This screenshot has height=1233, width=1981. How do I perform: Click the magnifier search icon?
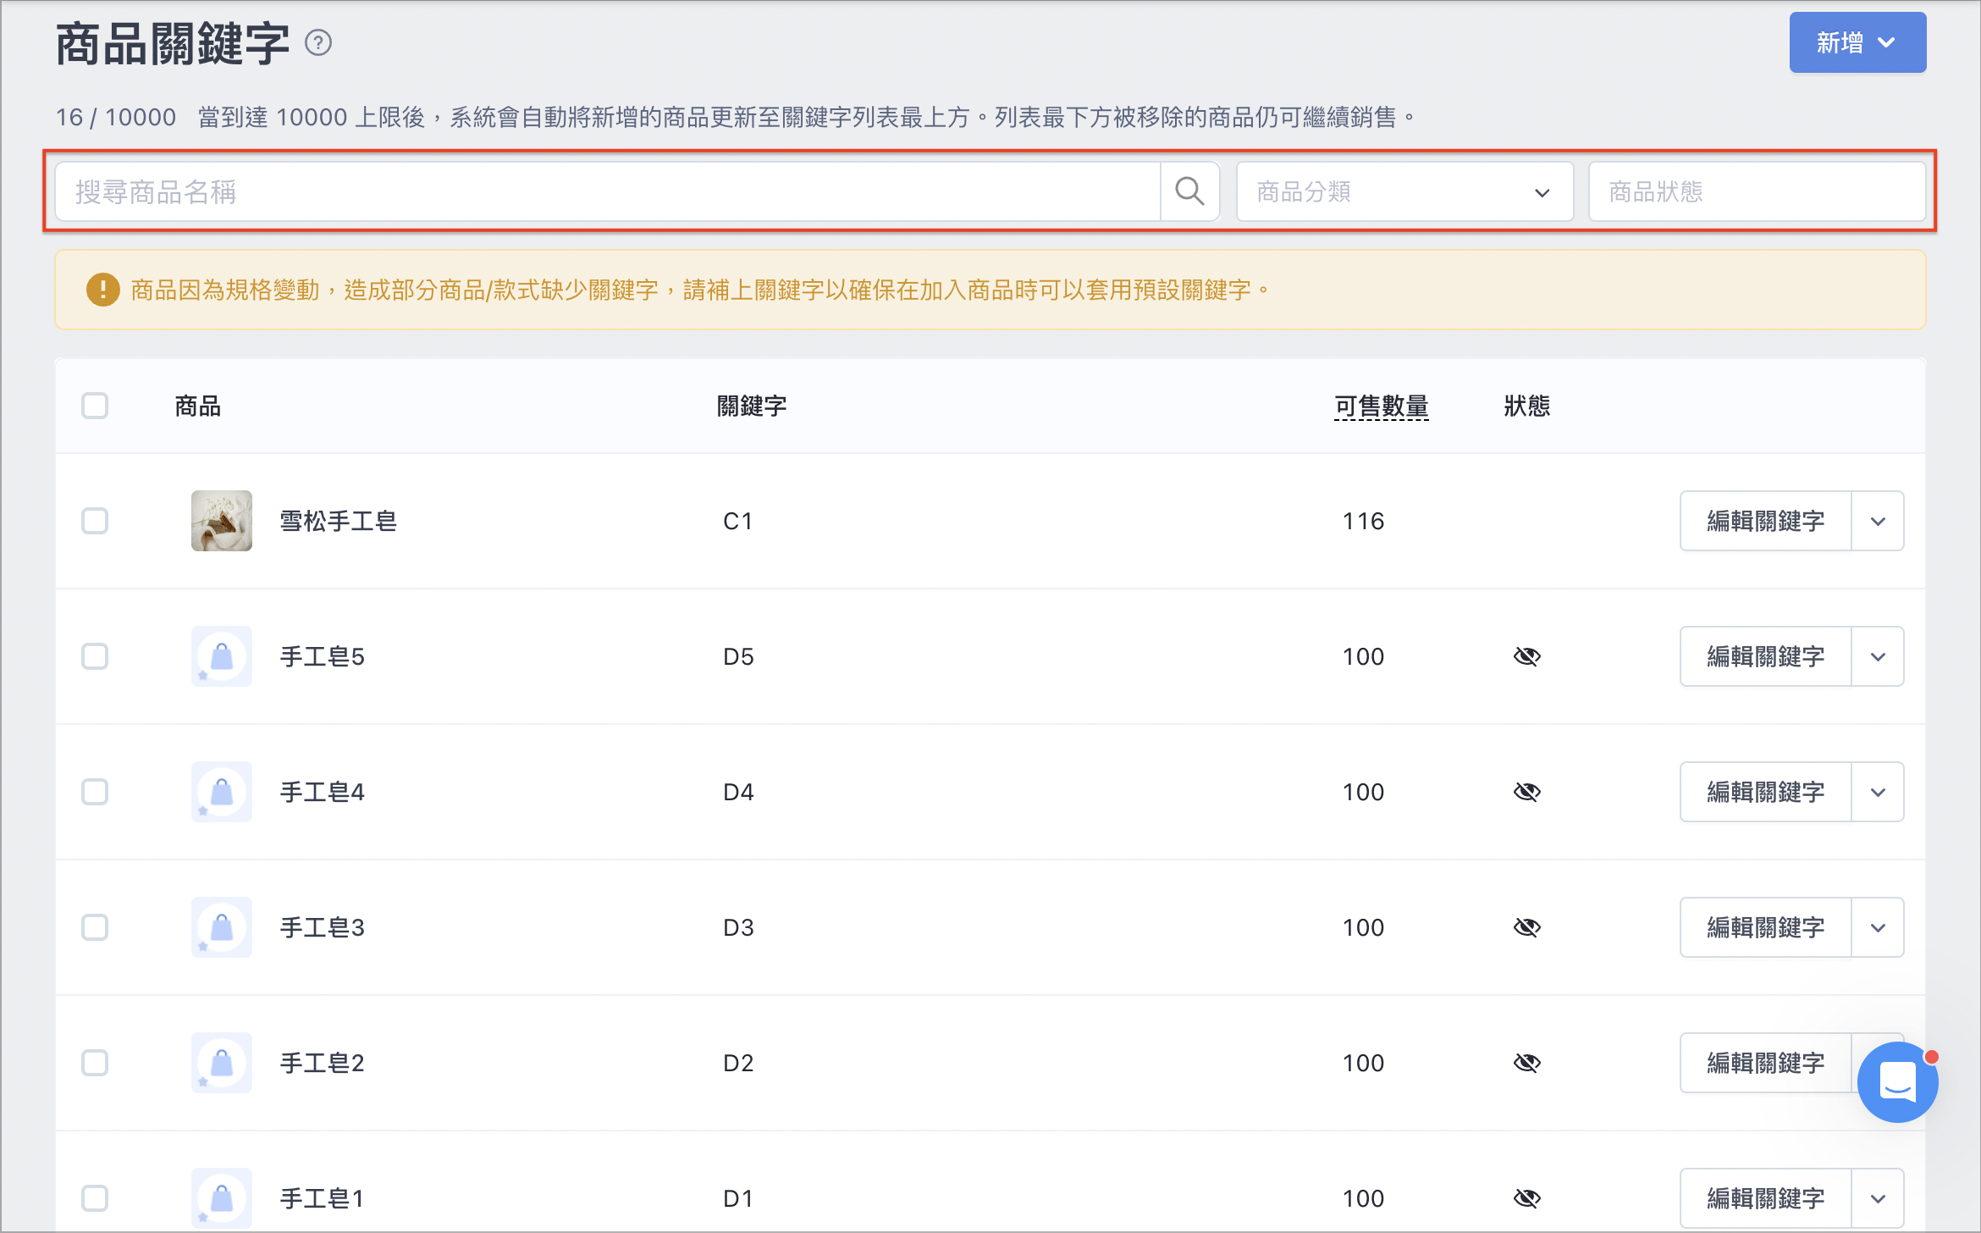[x=1189, y=191]
